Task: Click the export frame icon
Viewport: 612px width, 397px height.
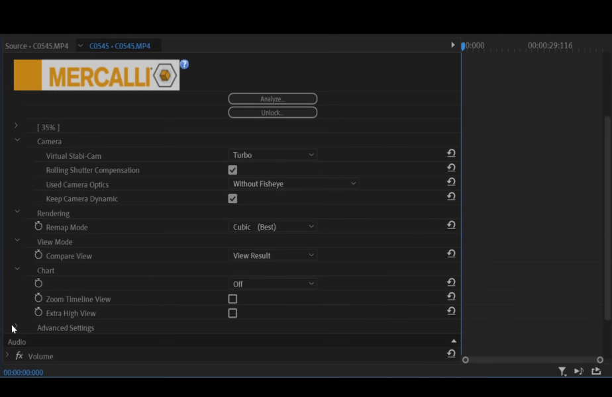Action: pyautogui.click(x=596, y=371)
